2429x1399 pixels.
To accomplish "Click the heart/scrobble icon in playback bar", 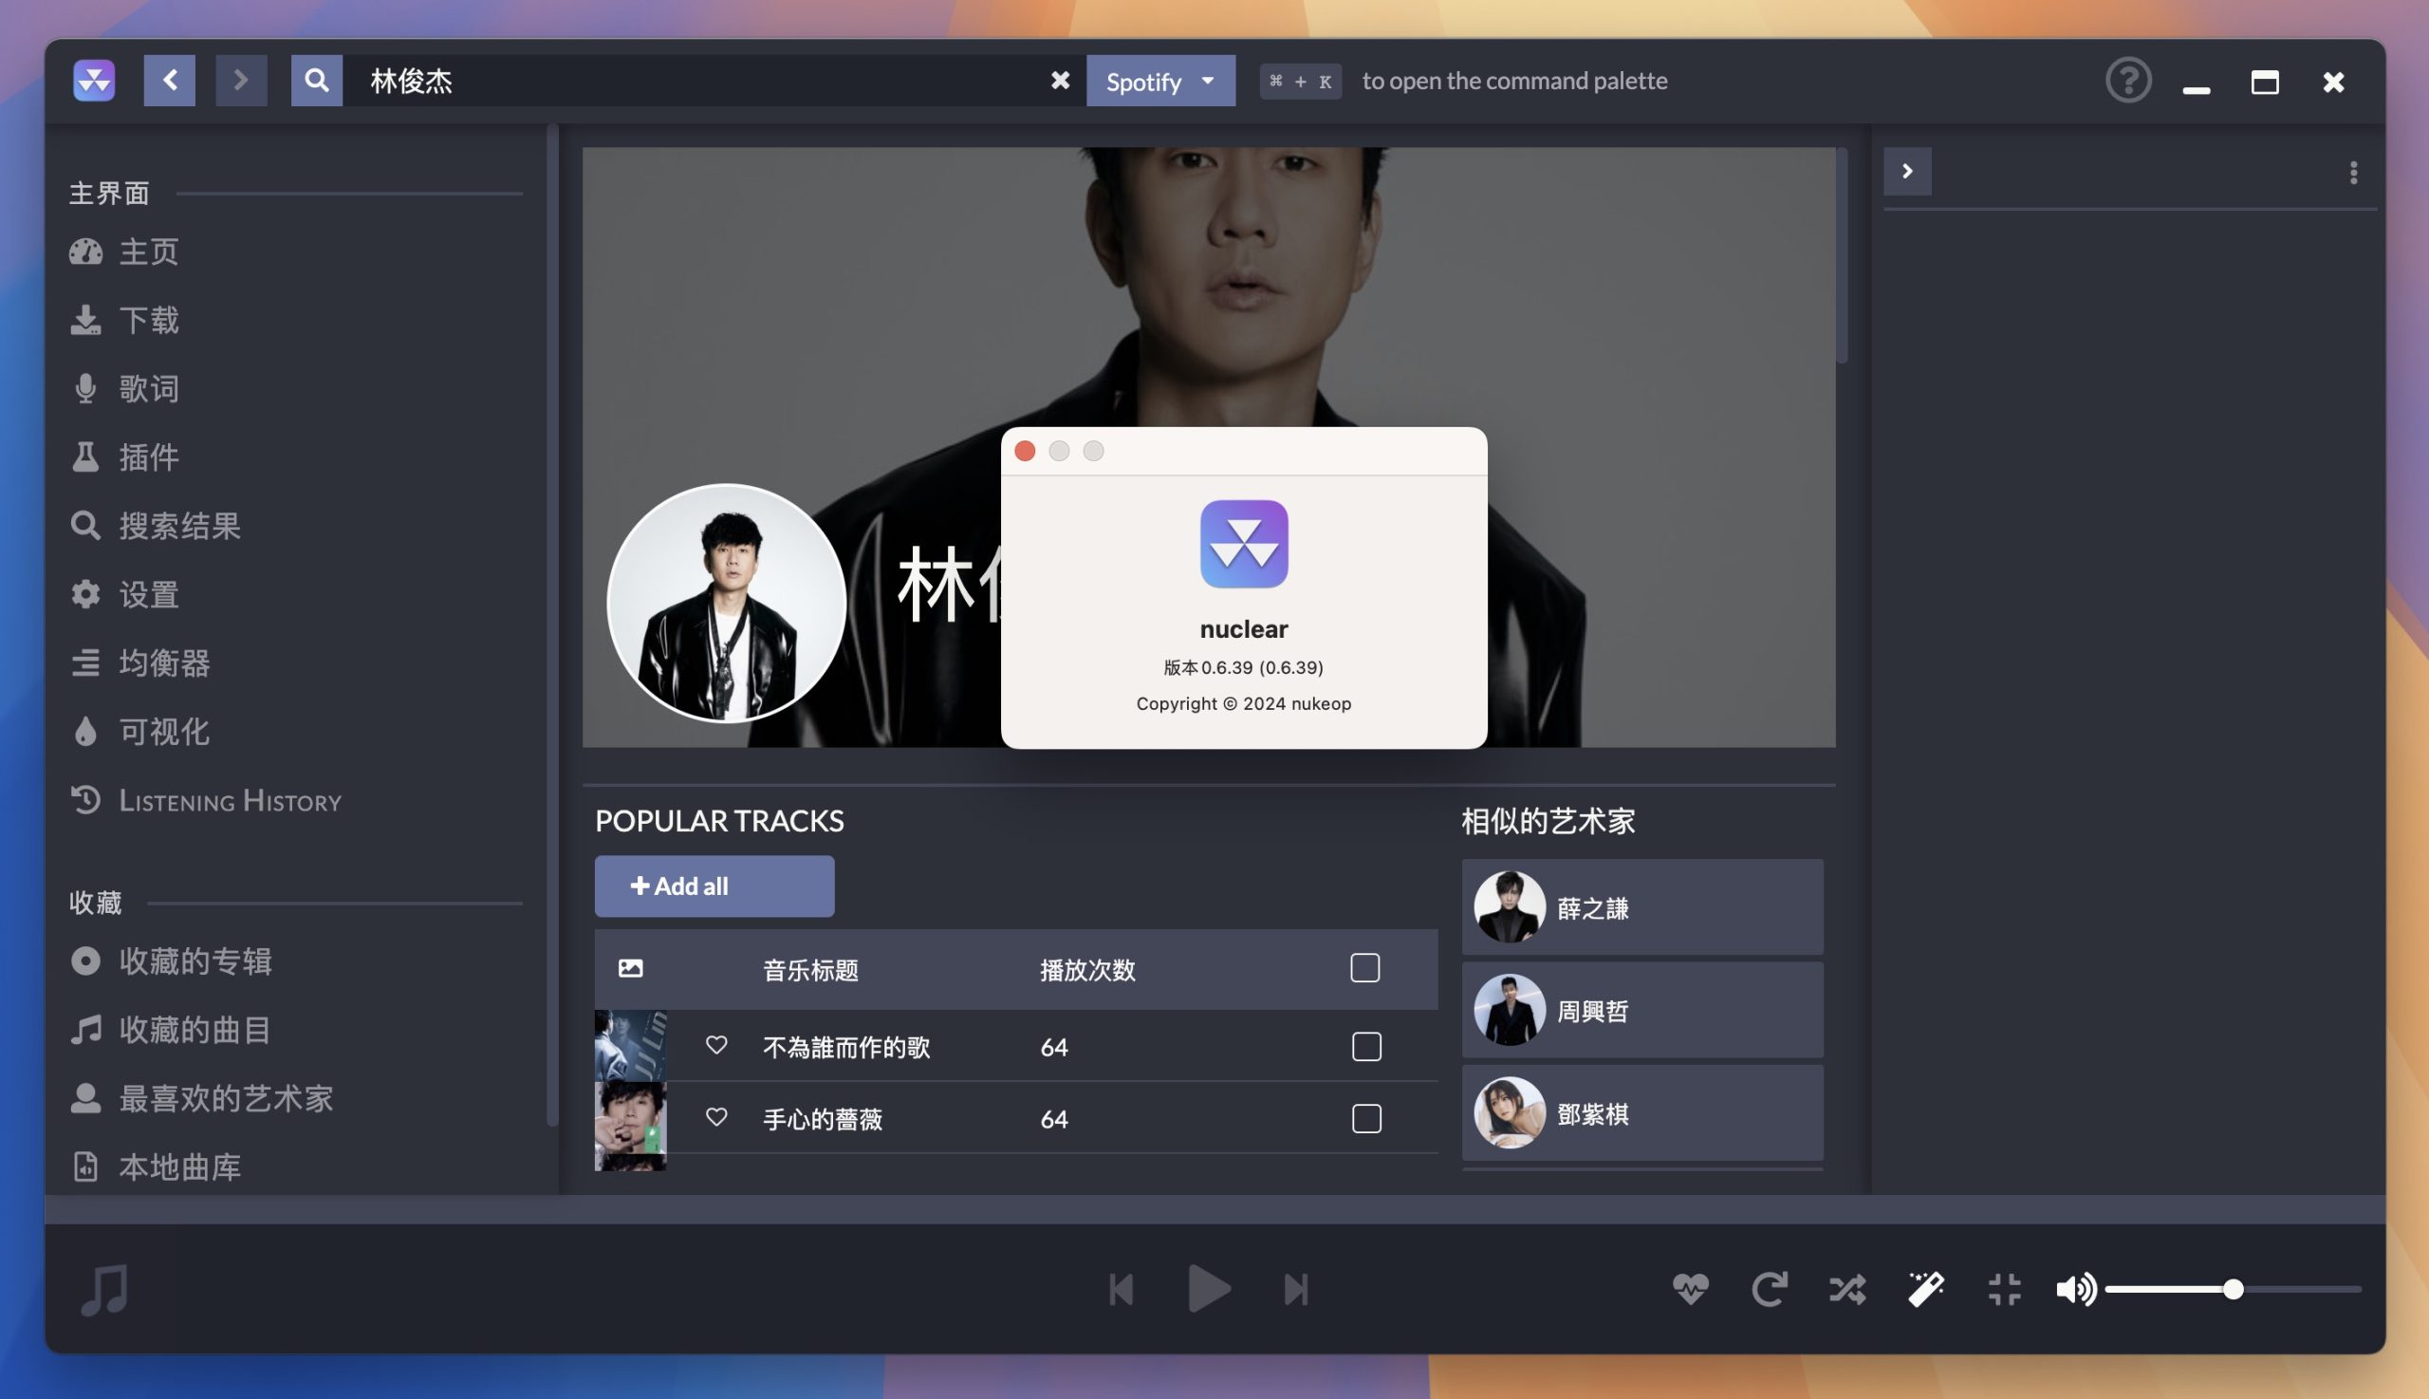I will point(1690,1289).
